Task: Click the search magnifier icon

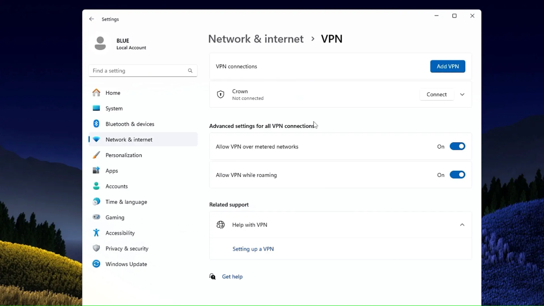Action: tap(190, 71)
